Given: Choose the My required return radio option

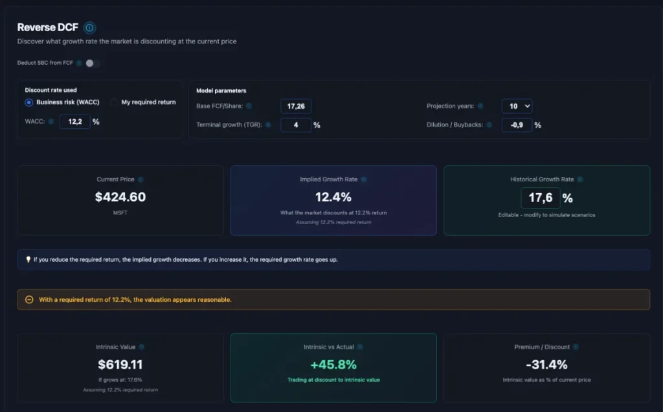Looking at the screenshot, I should pyautogui.click(x=114, y=102).
